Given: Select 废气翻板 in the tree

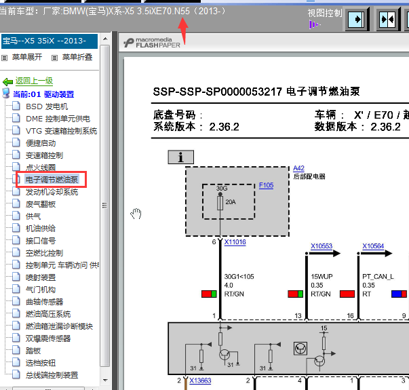Looking at the screenshot, I should pyautogui.click(x=41, y=204).
